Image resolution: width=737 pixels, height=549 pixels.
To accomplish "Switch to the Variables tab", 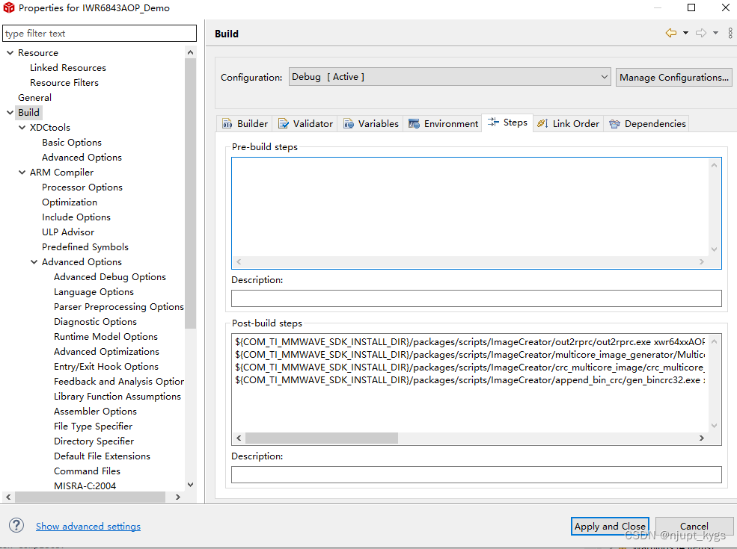I will coord(371,123).
